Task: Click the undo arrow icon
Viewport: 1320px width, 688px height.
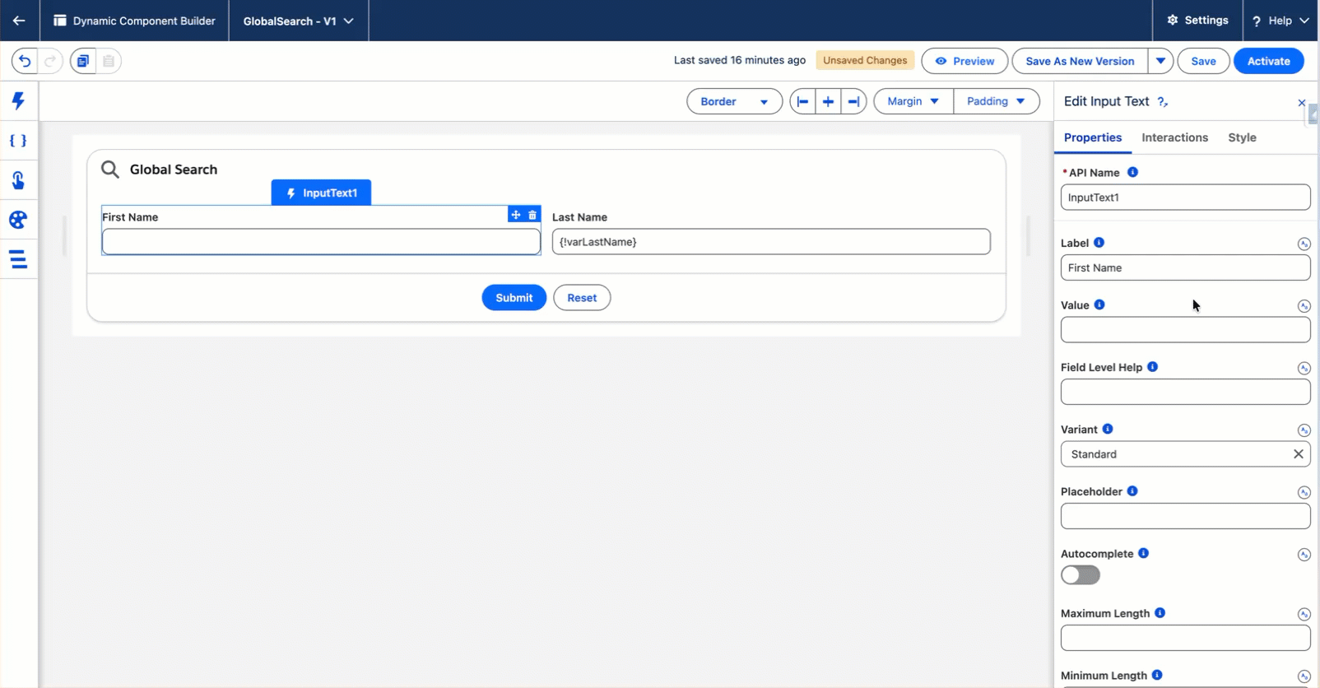Action: [25, 61]
